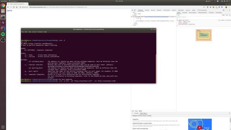Open the Console drawer tab
Image resolution: width=231 pixels, height=130 pixels.
(x=136, y=113)
